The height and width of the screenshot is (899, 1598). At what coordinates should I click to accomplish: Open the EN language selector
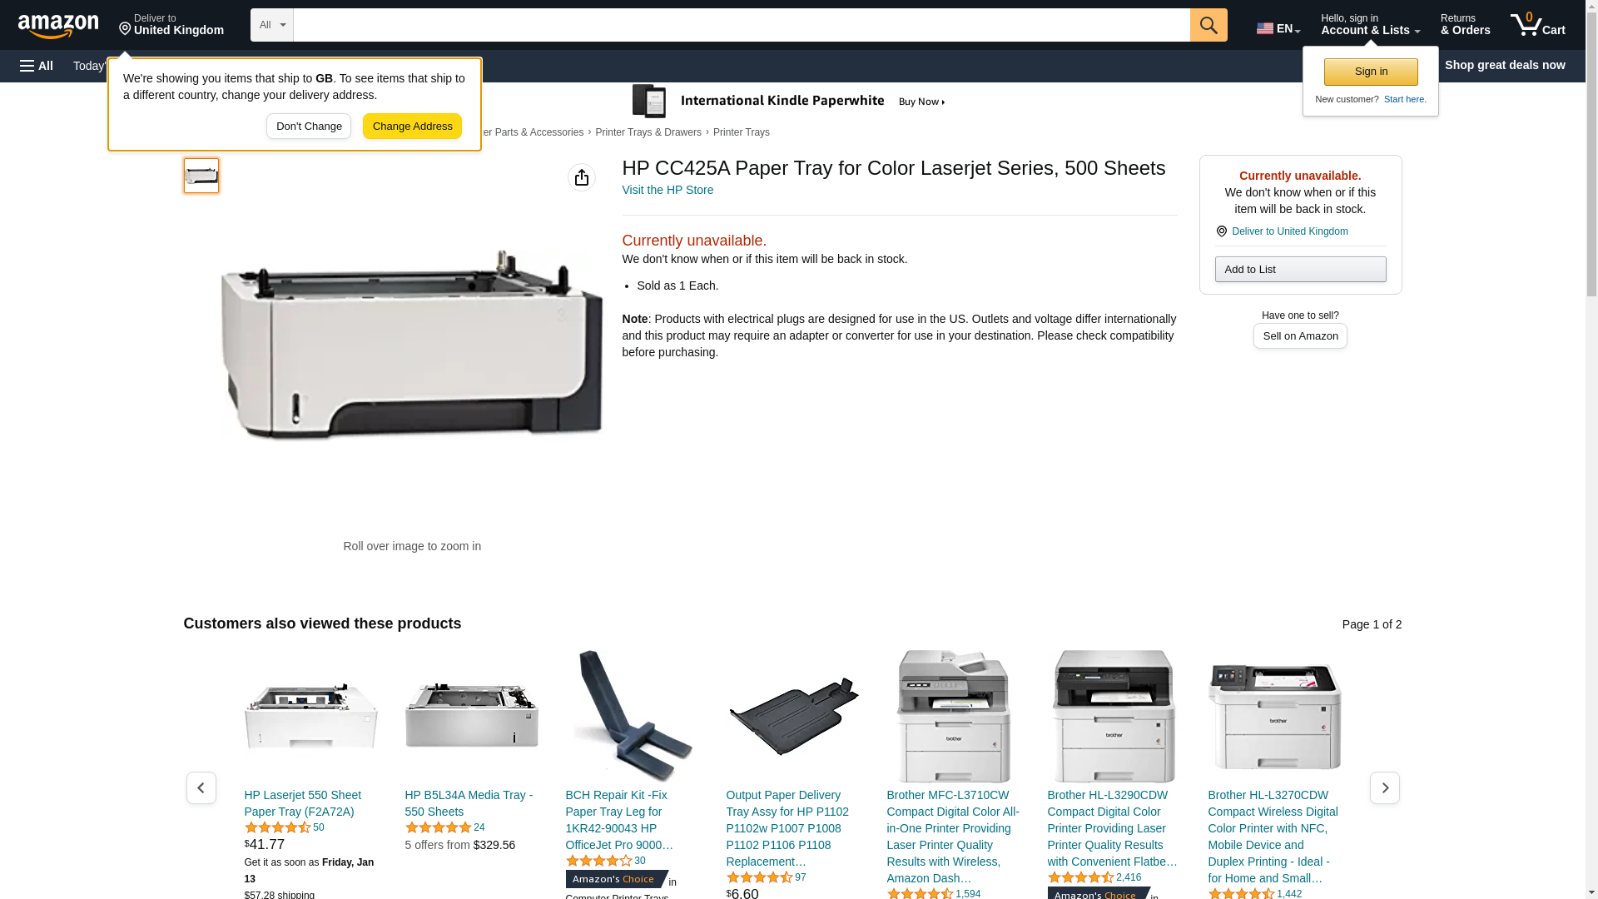tap(1278, 28)
